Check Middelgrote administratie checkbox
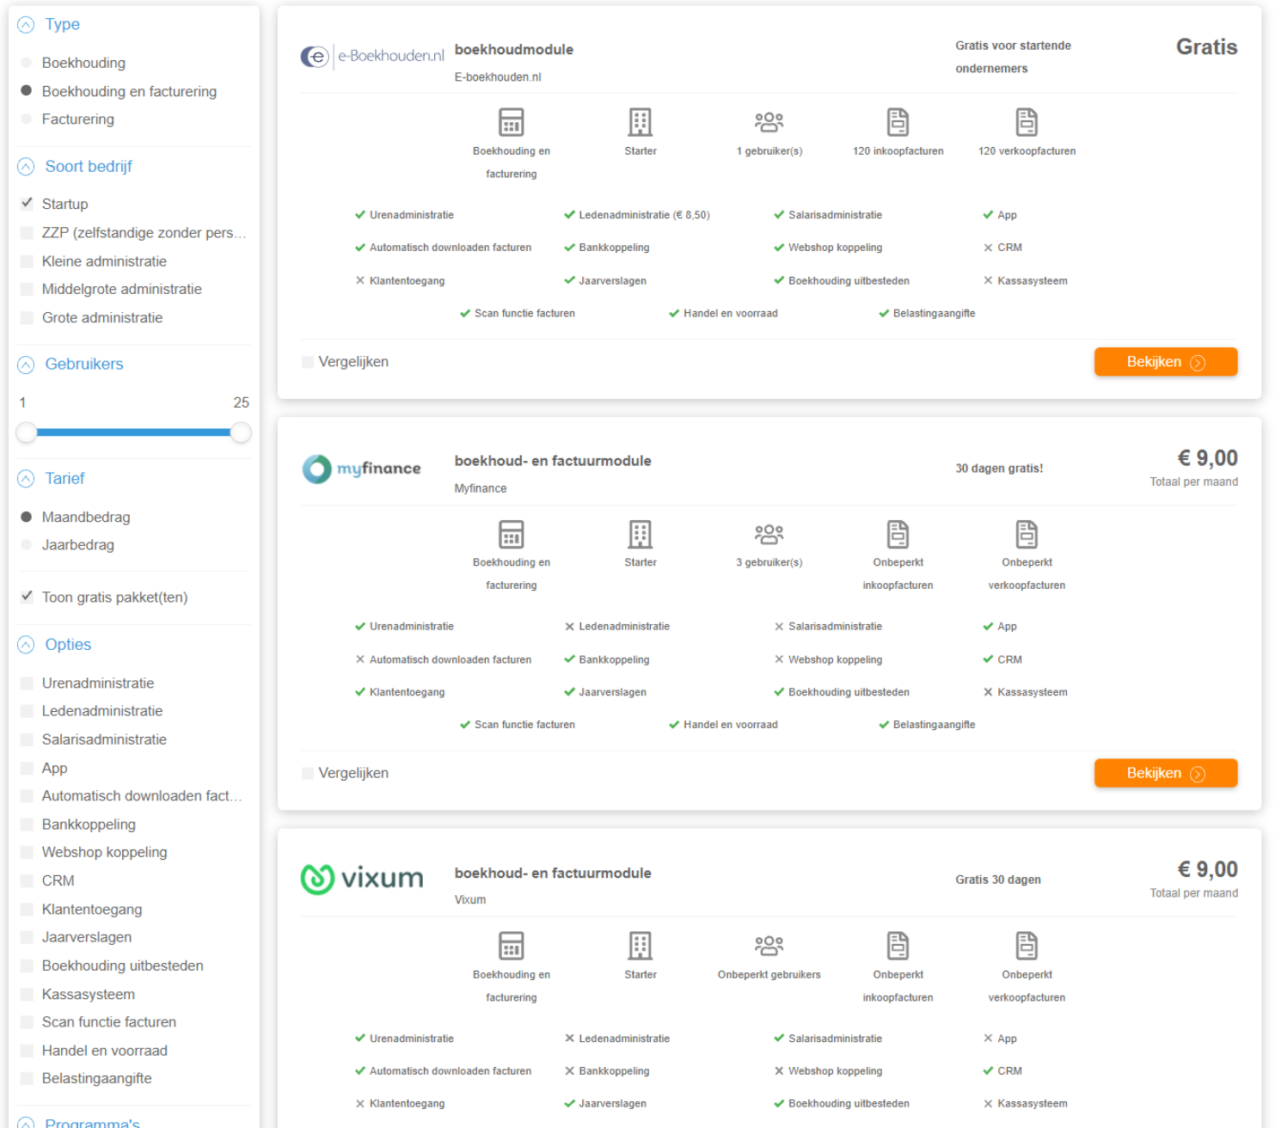1275x1128 pixels. (27, 289)
